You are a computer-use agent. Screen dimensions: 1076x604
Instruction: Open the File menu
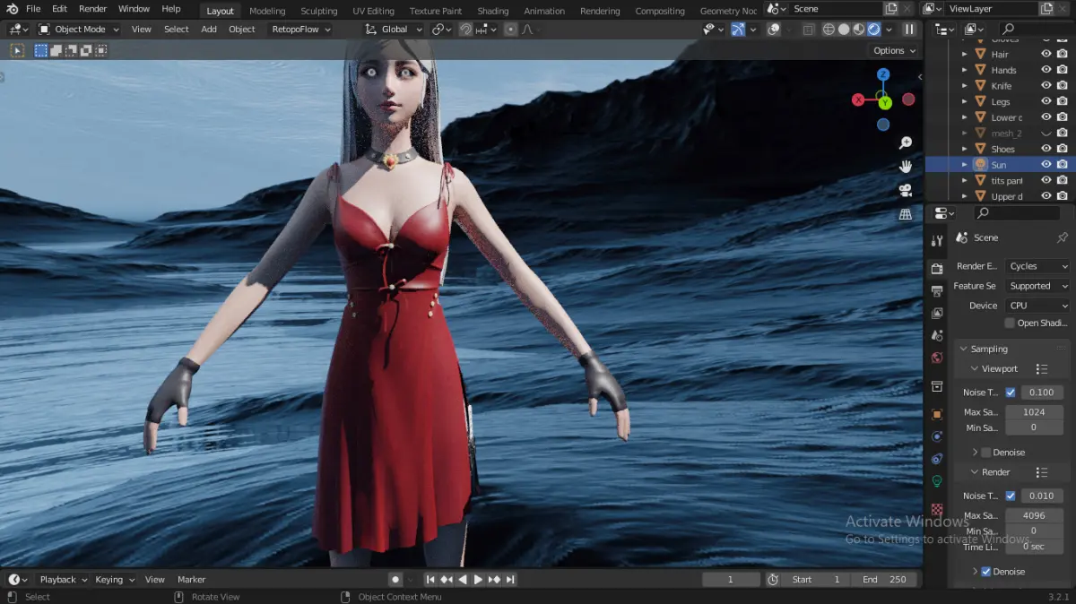[x=33, y=9]
